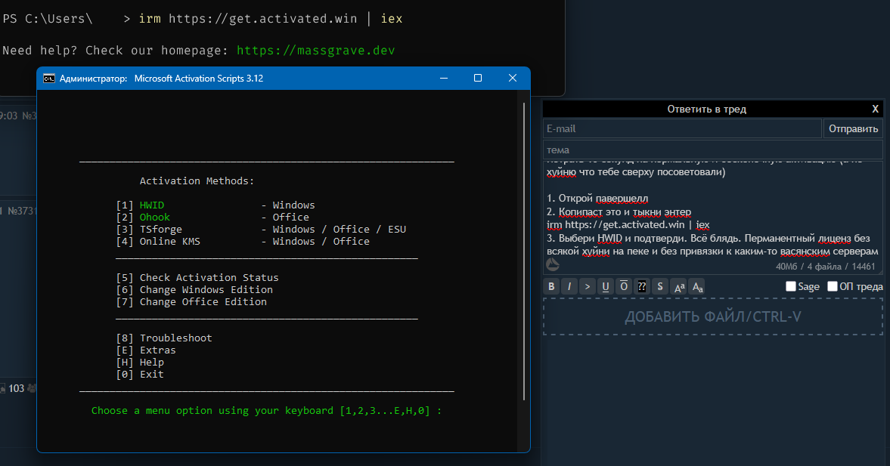Click the ДОБАВИТЬ ФАЙЛ/CTRL-V drop area

coord(713,316)
